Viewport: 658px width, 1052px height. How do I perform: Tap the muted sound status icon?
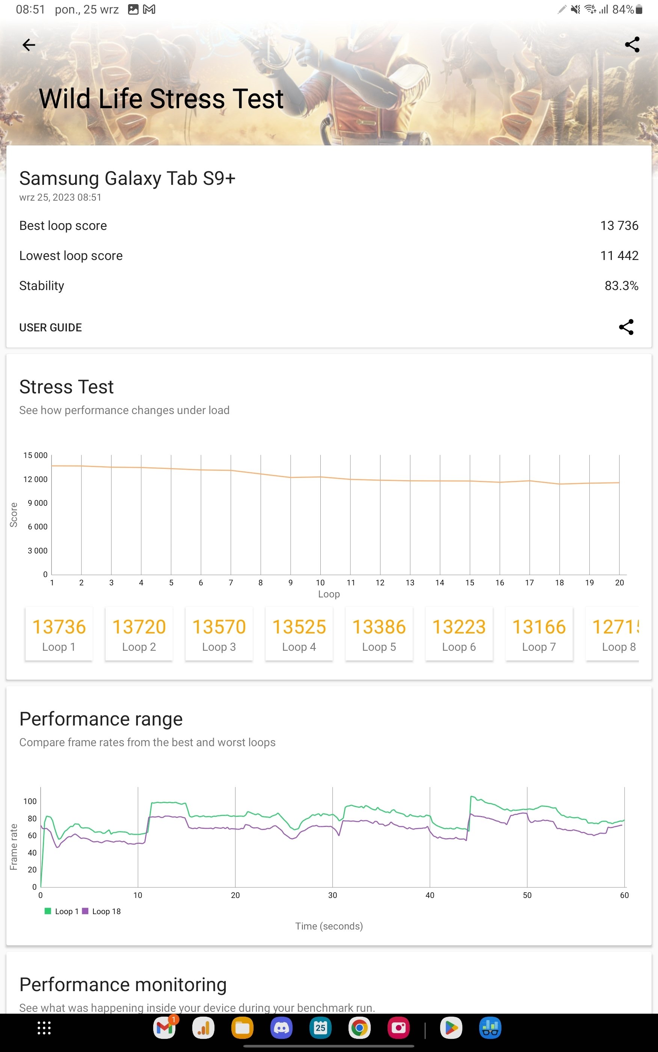click(575, 9)
